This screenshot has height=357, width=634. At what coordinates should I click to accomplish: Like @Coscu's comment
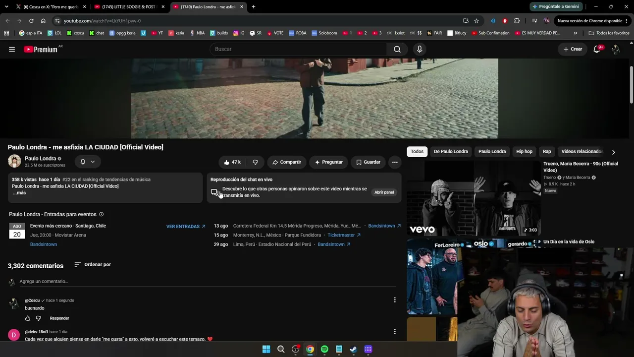[28, 318]
